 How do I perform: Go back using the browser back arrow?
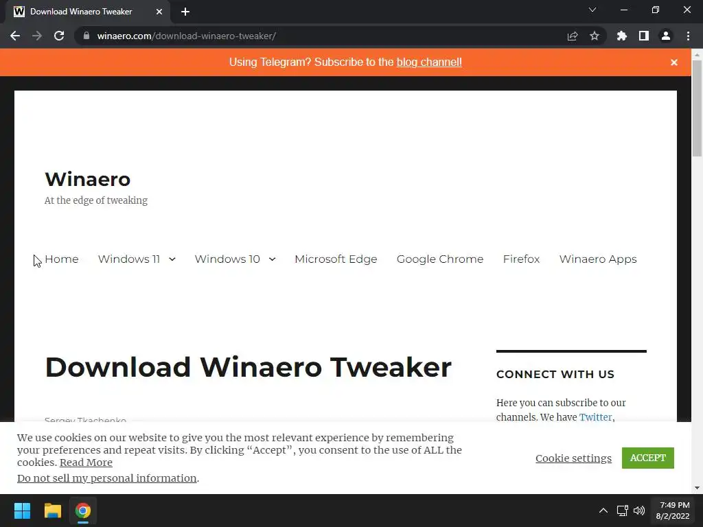15,36
